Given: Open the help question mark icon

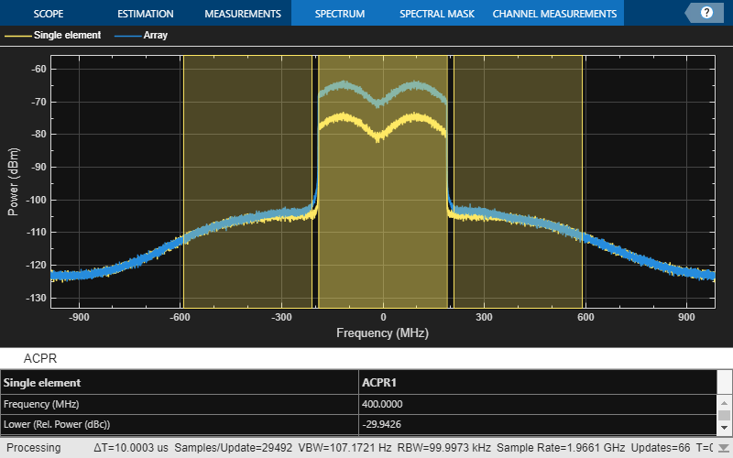Looking at the screenshot, I should tap(706, 13).
